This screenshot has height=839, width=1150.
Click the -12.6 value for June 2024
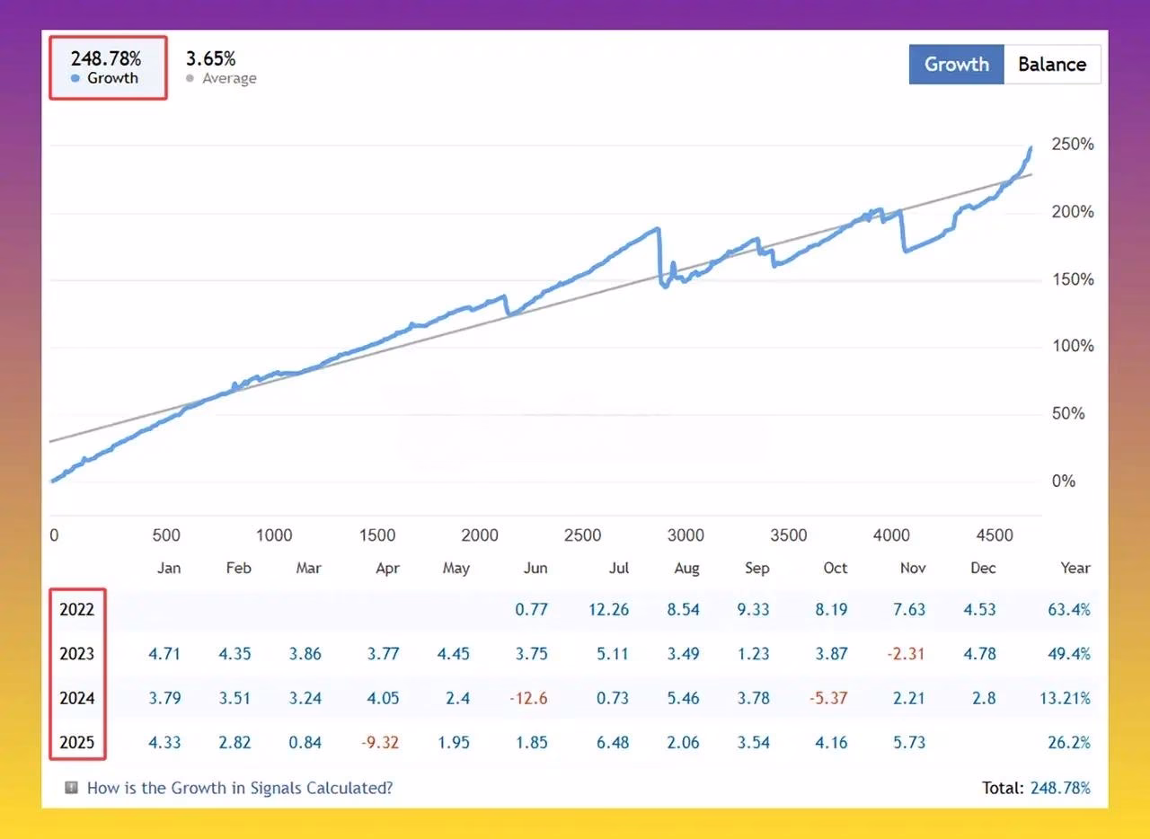(529, 698)
